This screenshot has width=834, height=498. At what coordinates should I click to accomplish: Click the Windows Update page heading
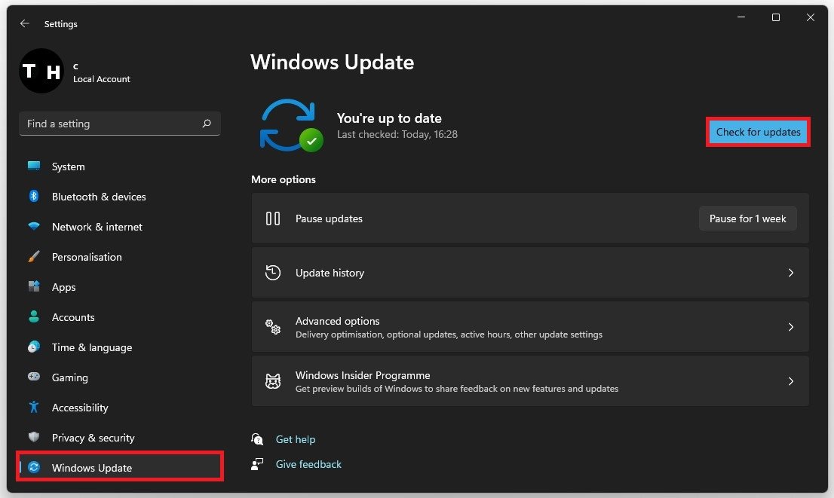(332, 63)
